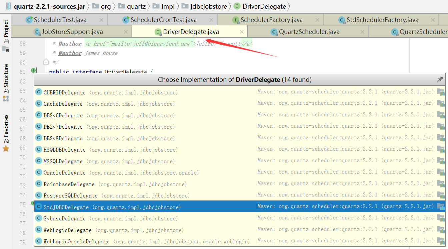The width and height of the screenshot is (448, 249).
Task: Select DB2v8Delegate implementation
Action: pos(240,138)
